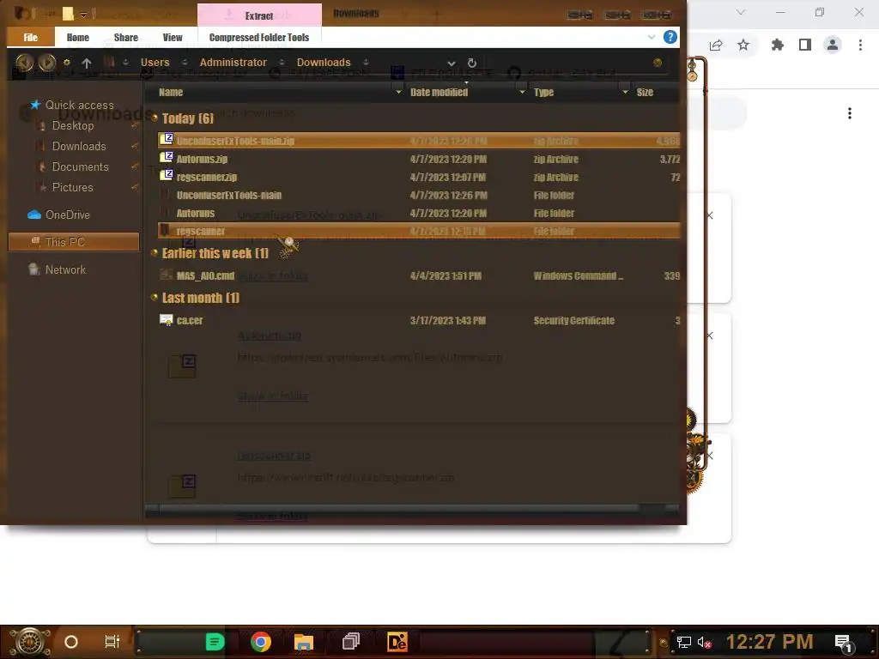The width and height of the screenshot is (879, 659).
Task: Go back with Explorer's Back arrow button
Action: tap(24, 63)
